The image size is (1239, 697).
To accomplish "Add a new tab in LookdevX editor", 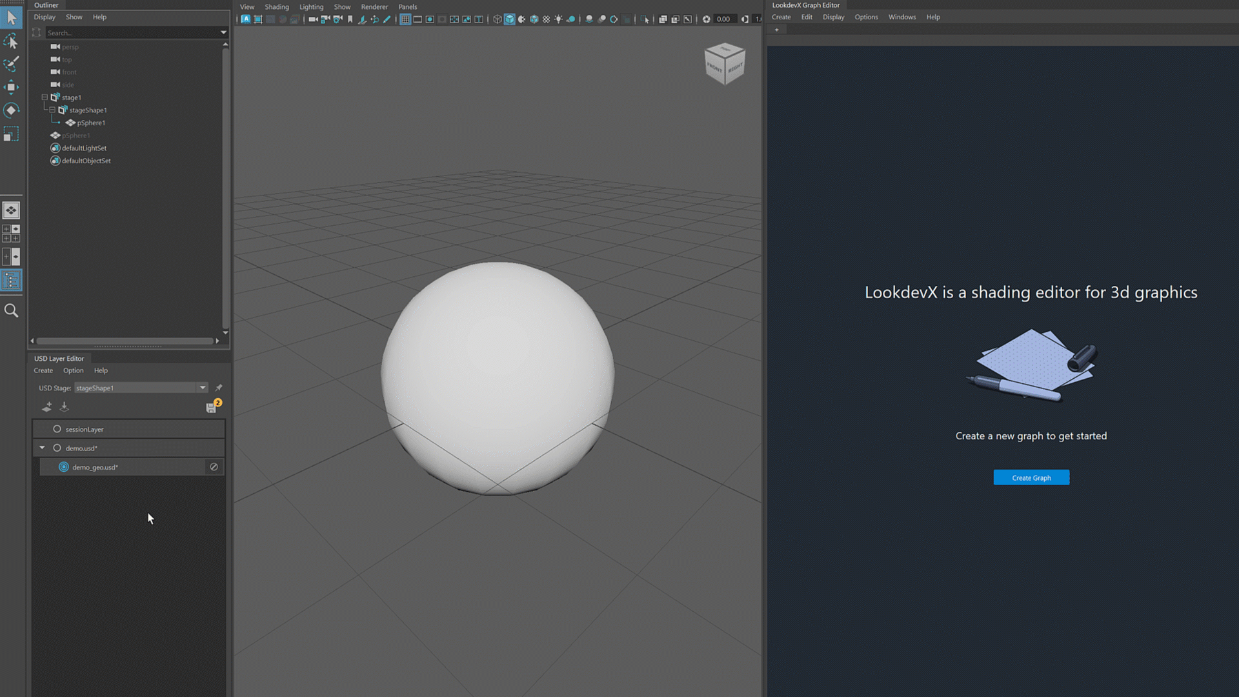I will tap(776, 30).
